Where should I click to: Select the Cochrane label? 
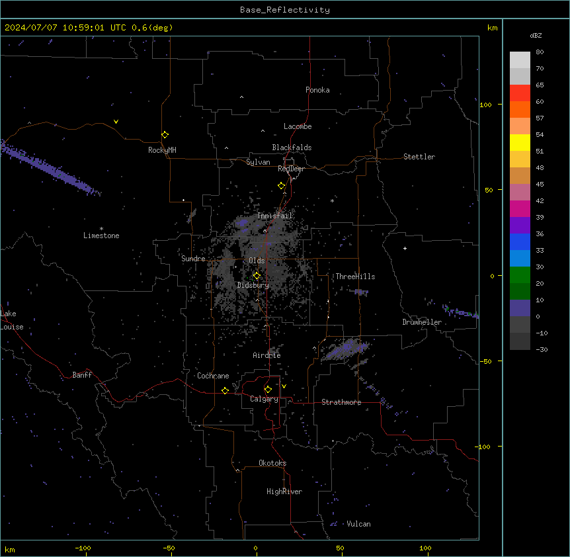[213, 376]
